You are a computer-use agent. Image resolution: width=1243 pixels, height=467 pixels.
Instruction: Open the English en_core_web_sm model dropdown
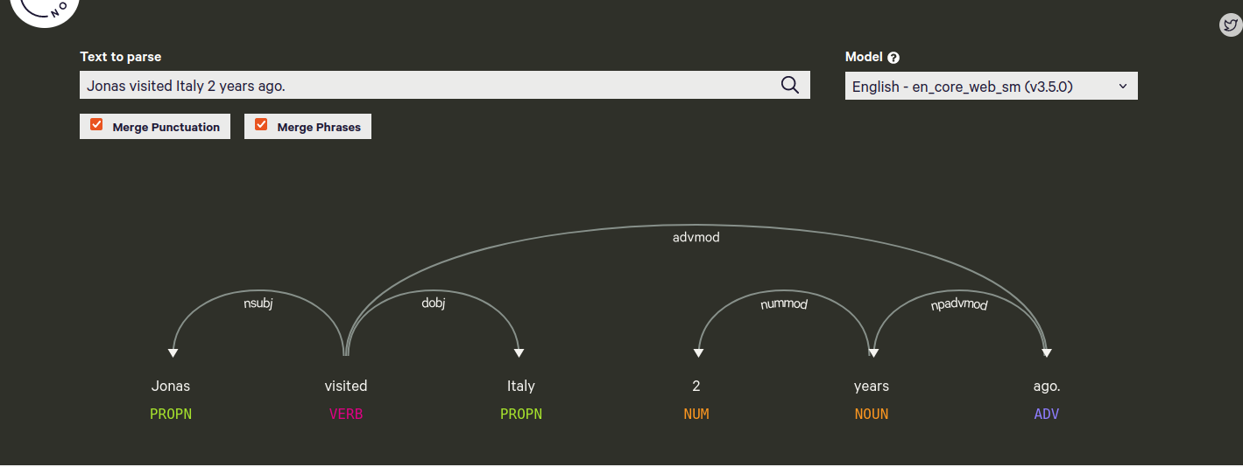991,86
